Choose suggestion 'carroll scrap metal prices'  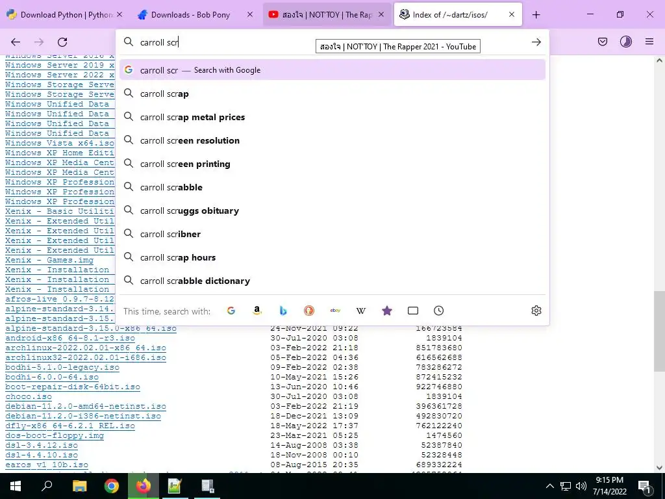pos(332,117)
